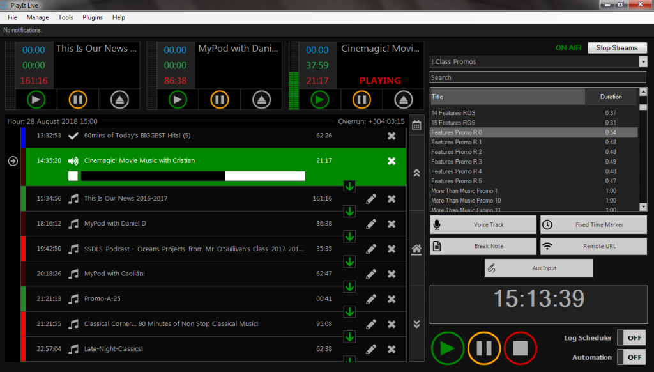This screenshot has width=654, height=372.
Task: Toggle the Automation switch
Action: click(x=631, y=357)
